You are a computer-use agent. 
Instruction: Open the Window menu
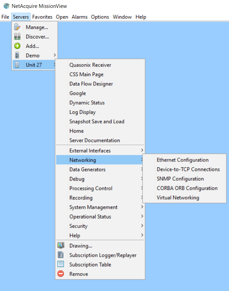pos(122,17)
